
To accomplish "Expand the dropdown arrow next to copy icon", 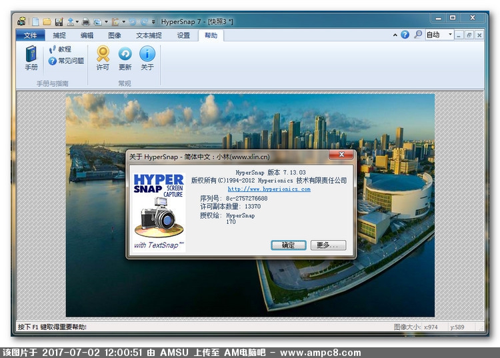I will [106, 22].
